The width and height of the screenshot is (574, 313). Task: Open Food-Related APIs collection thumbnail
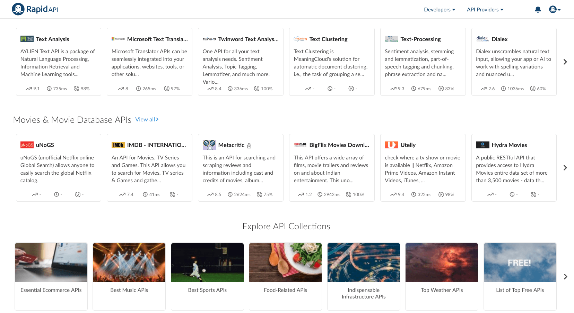(x=286, y=263)
